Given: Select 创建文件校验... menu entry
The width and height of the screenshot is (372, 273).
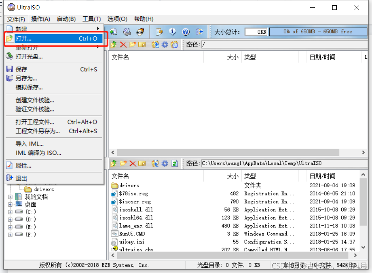Looking at the screenshot, I should (x=54, y=100).
